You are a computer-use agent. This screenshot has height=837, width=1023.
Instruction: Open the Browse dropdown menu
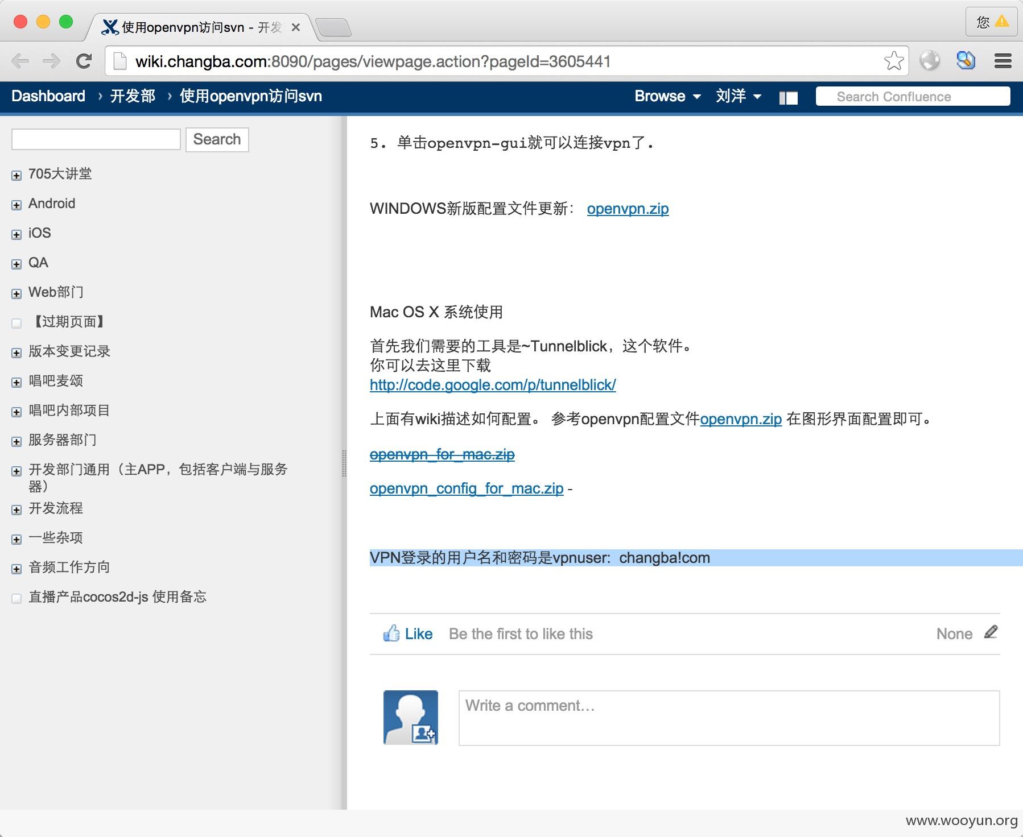pos(667,96)
